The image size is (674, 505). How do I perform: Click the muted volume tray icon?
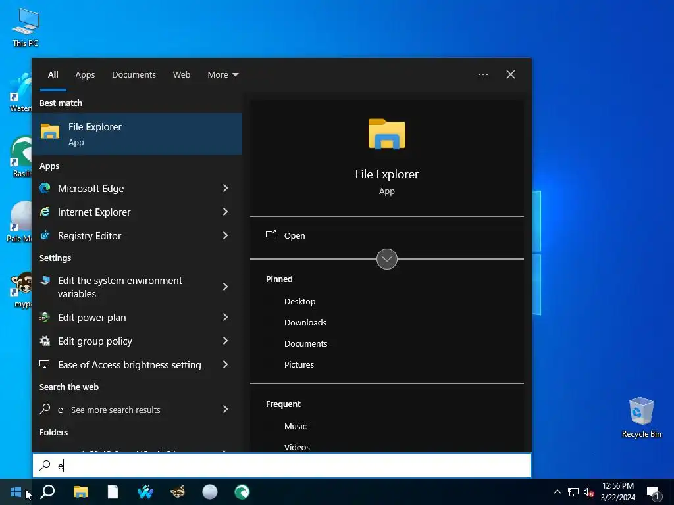tap(589, 492)
